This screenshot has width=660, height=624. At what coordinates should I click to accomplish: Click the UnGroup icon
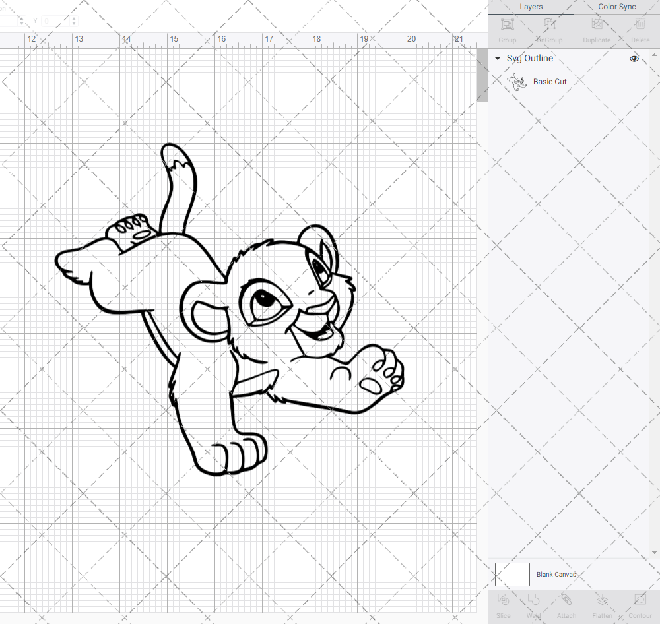549,24
